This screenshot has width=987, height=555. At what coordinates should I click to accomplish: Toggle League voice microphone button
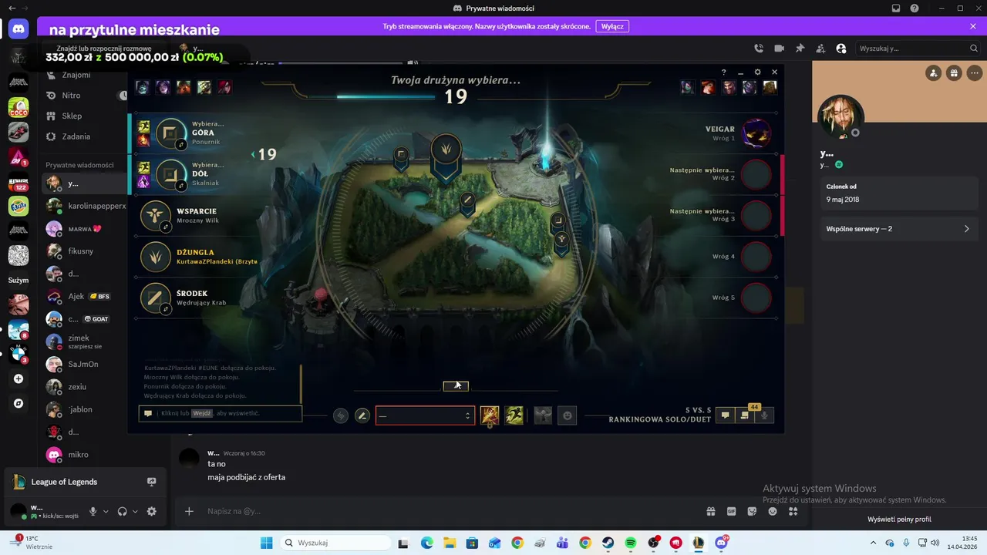click(x=764, y=415)
